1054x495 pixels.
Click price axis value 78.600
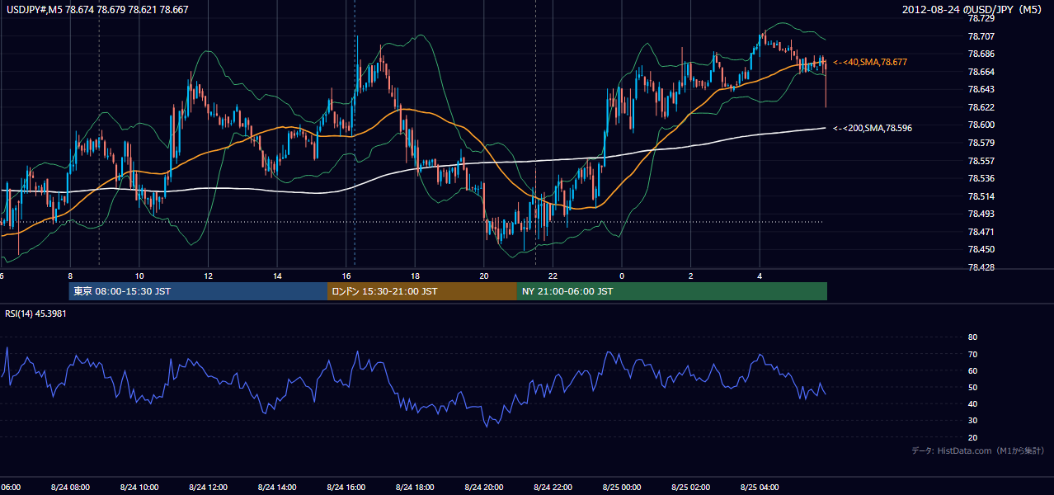[x=981, y=125]
